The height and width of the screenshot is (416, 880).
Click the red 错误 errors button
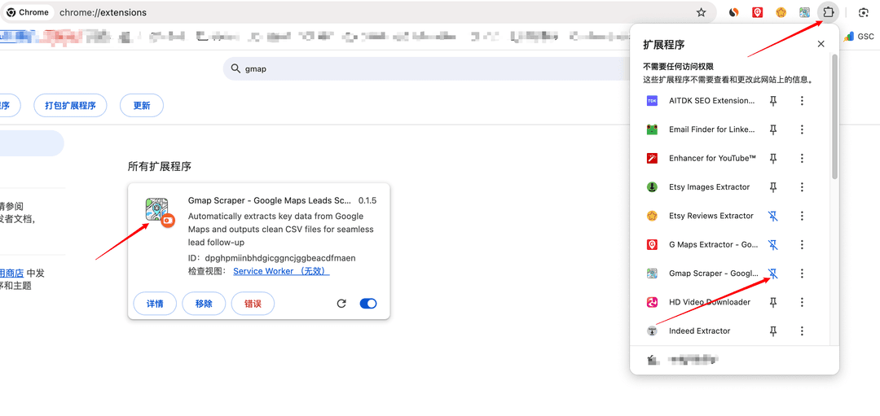pos(253,304)
